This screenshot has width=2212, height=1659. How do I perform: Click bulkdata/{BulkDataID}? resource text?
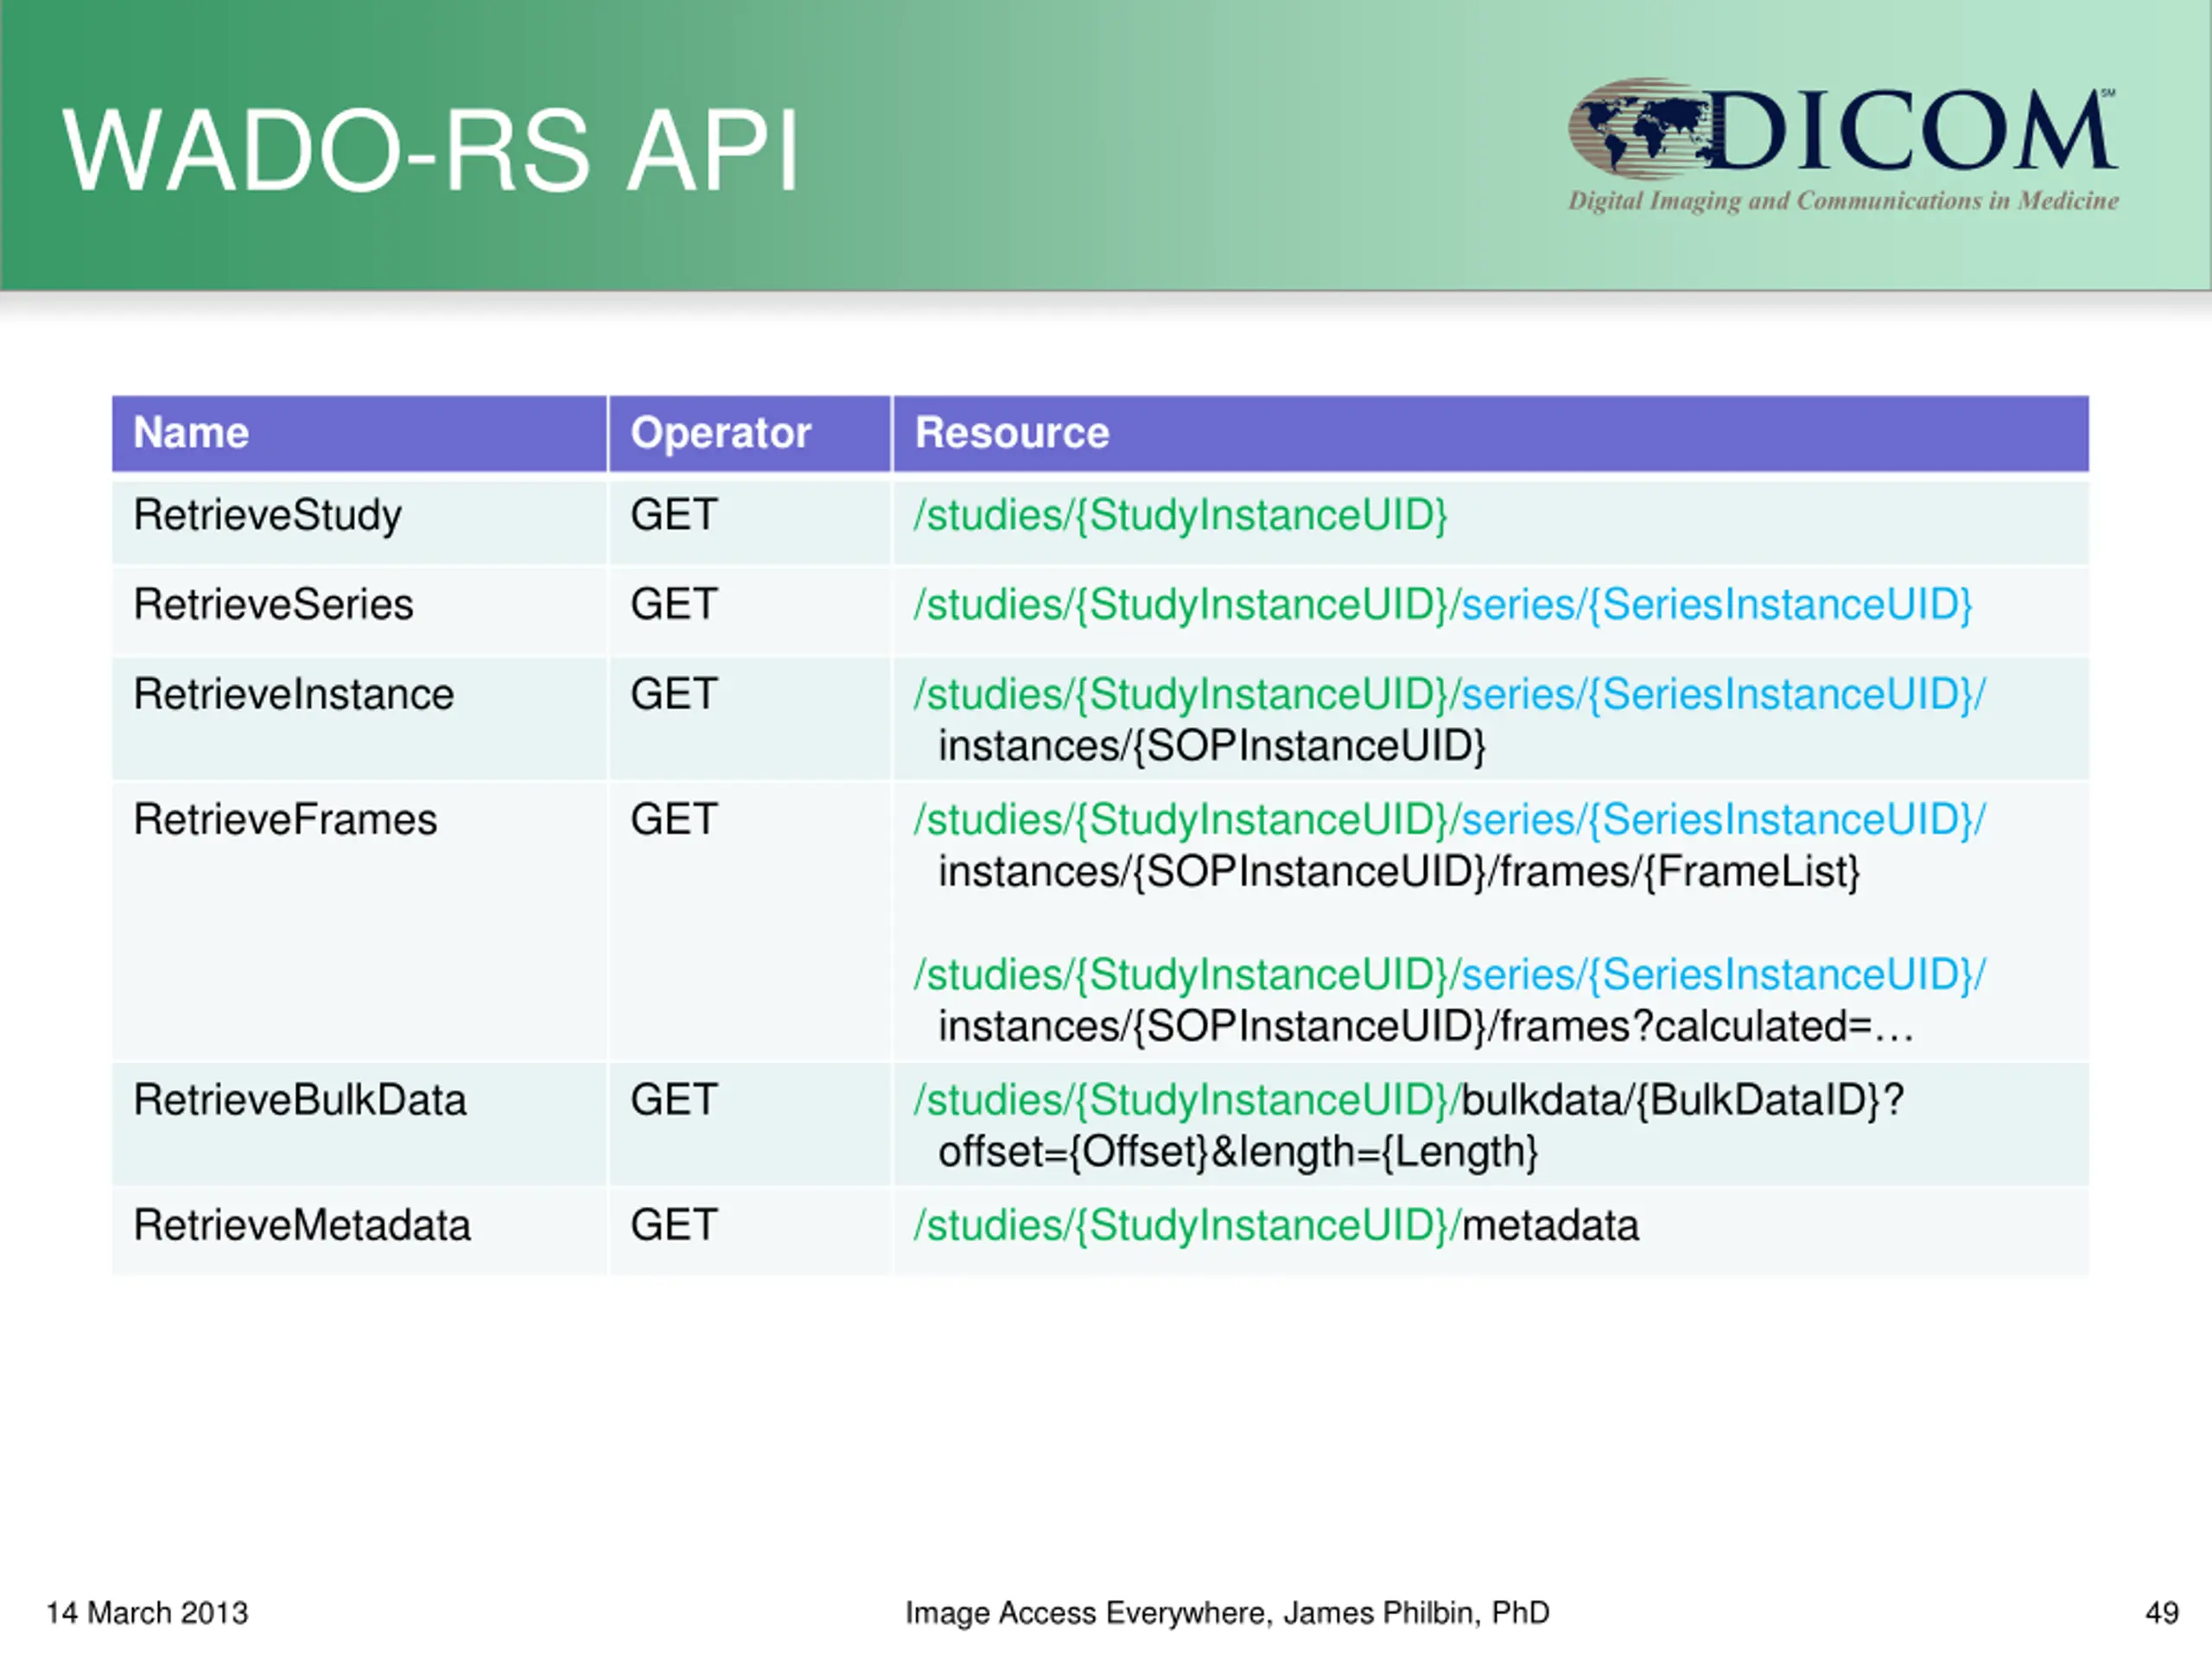pos(1683,1101)
